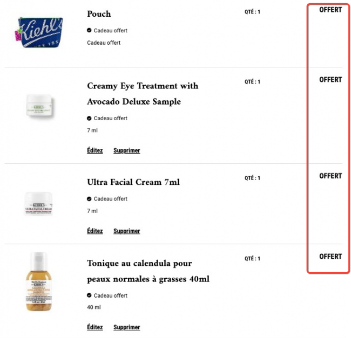The width and height of the screenshot is (351, 338).
Task: Choose Éditez for Tonique au calendula
Action: pos(95,327)
